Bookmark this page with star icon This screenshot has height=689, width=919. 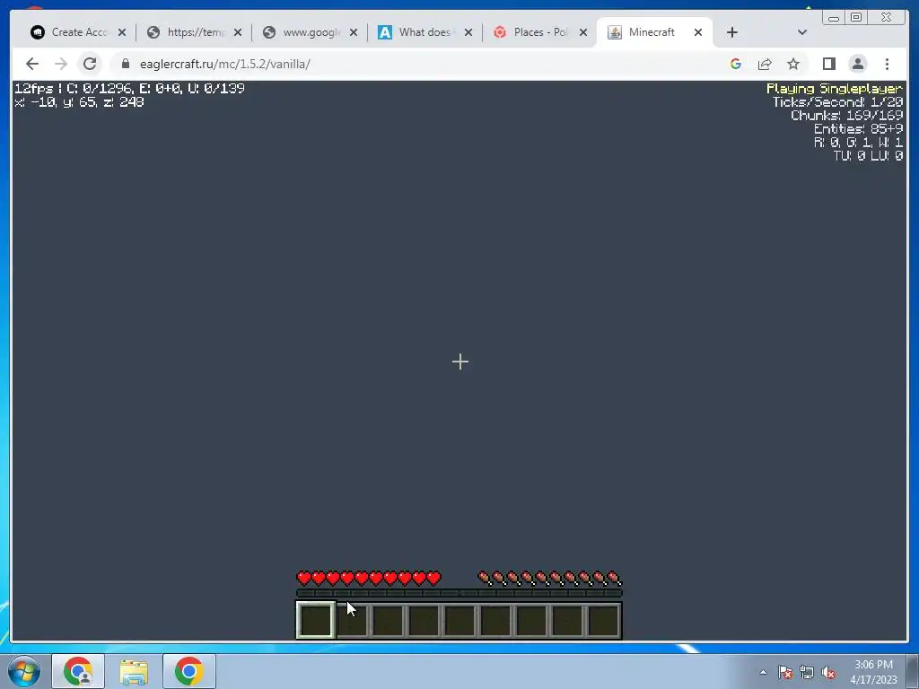793,64
